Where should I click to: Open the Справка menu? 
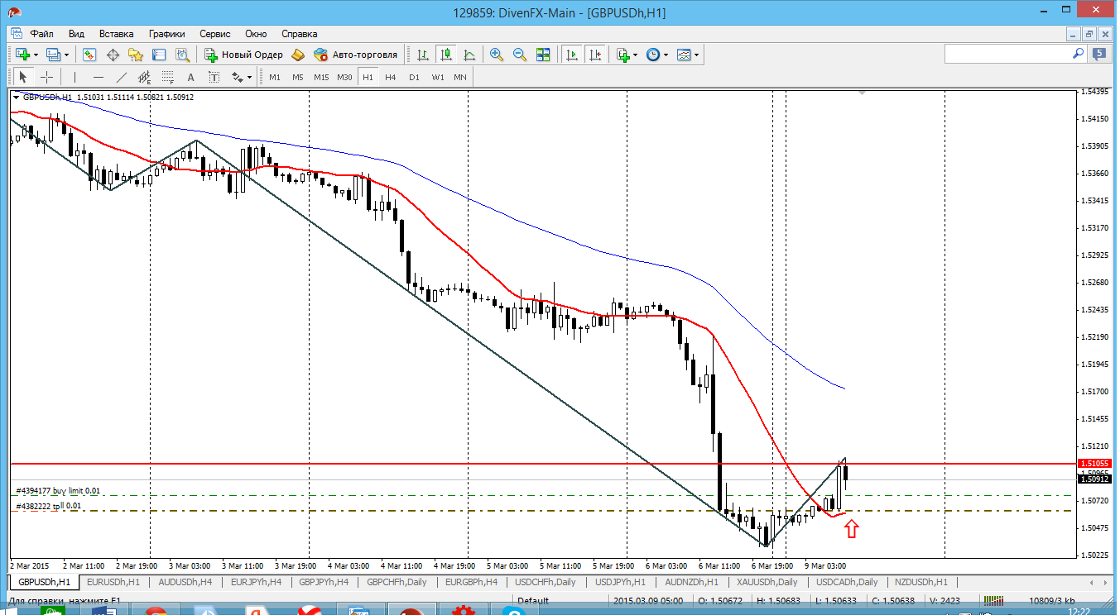point(299,34)
